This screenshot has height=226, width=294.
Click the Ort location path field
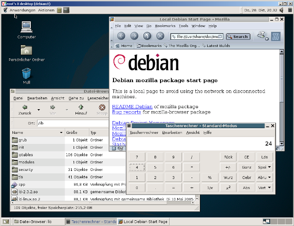coord(71,123)
